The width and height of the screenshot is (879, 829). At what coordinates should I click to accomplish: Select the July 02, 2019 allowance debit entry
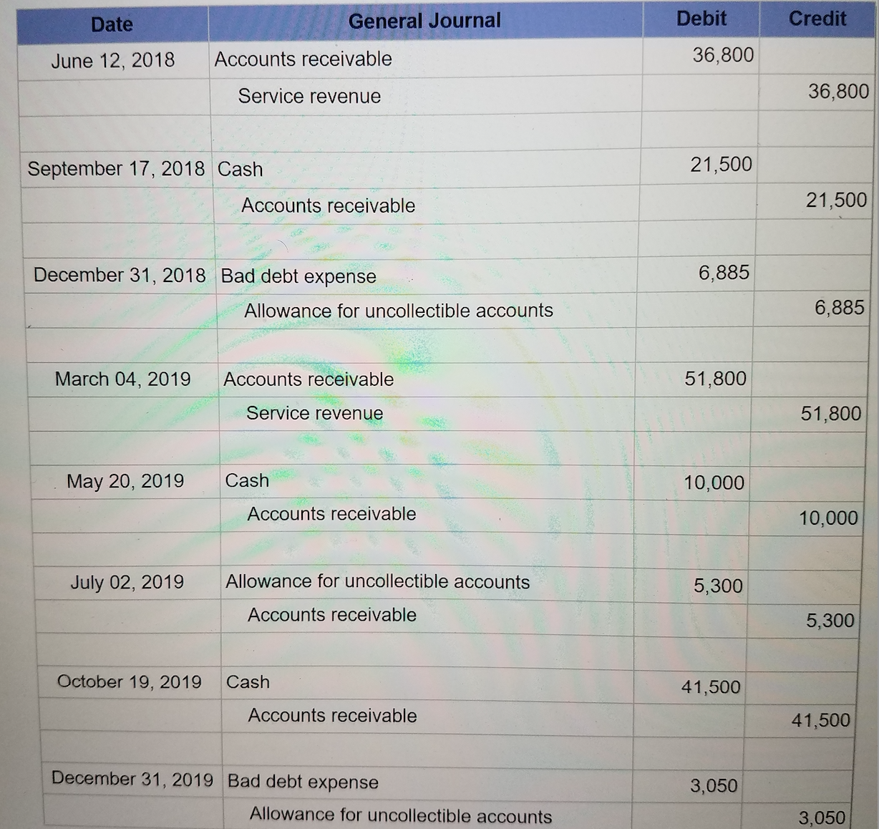[378, 582]
